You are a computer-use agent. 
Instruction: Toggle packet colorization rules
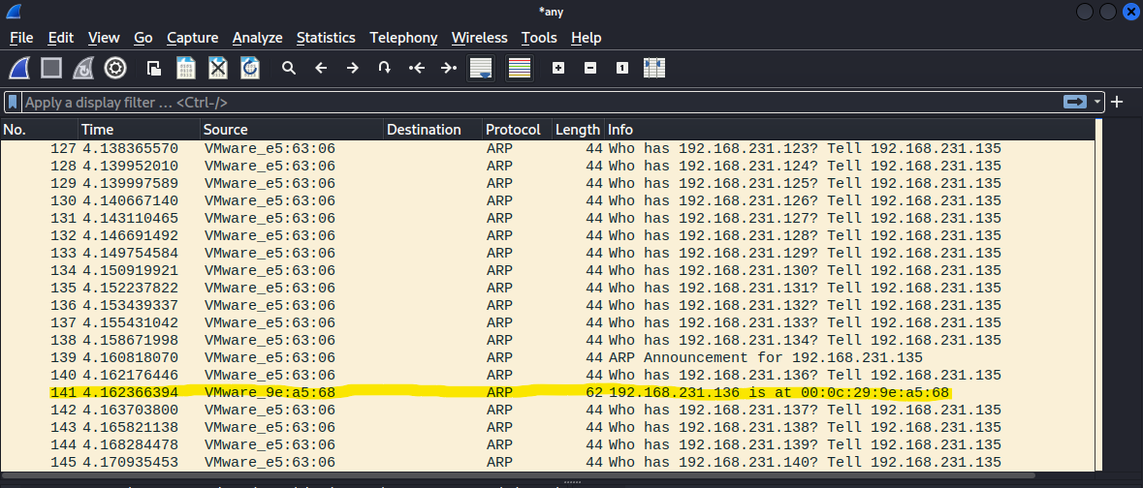tap(520, 68)
